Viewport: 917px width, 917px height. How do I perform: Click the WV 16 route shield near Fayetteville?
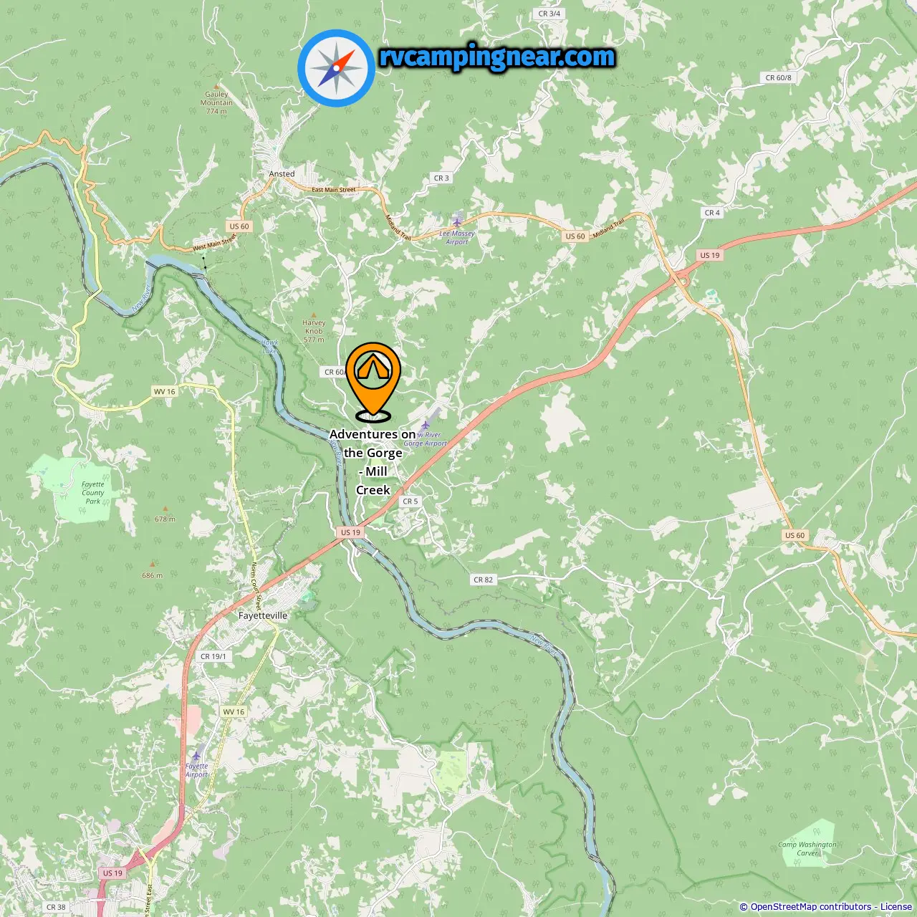(x=234, y=711)
